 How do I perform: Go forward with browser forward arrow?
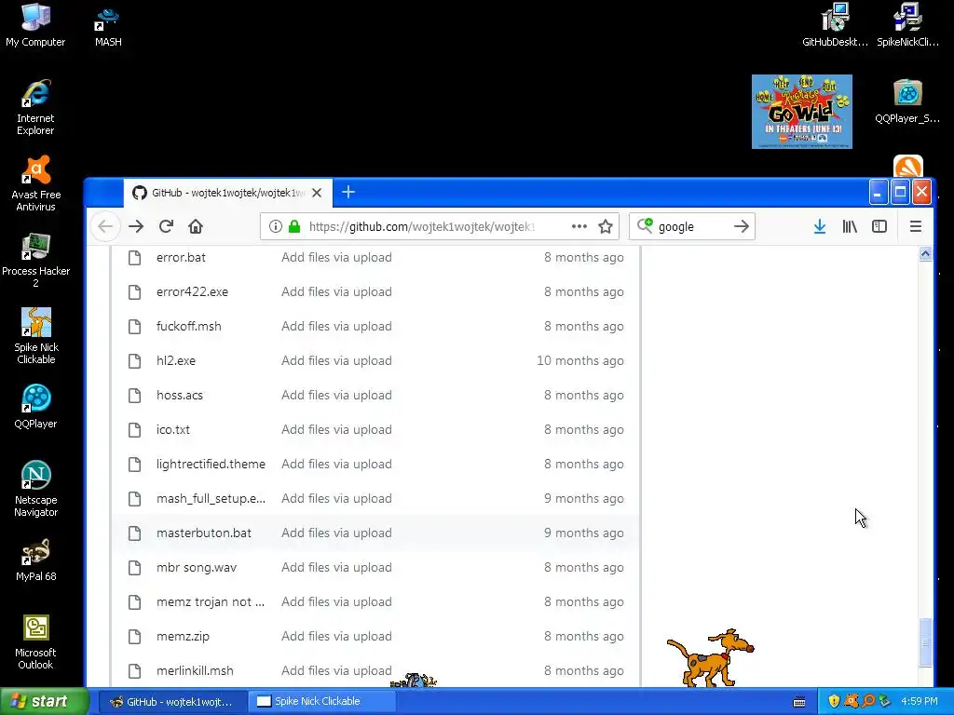136,227
